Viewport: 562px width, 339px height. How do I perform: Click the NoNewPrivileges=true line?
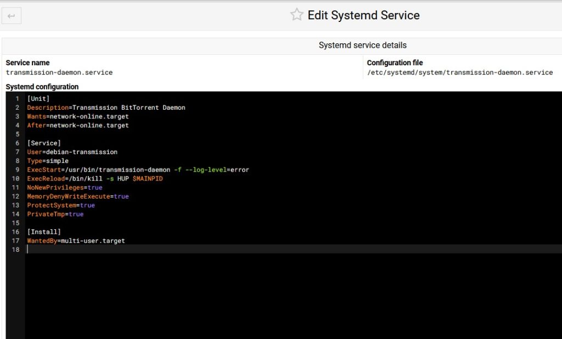point(65,188)
